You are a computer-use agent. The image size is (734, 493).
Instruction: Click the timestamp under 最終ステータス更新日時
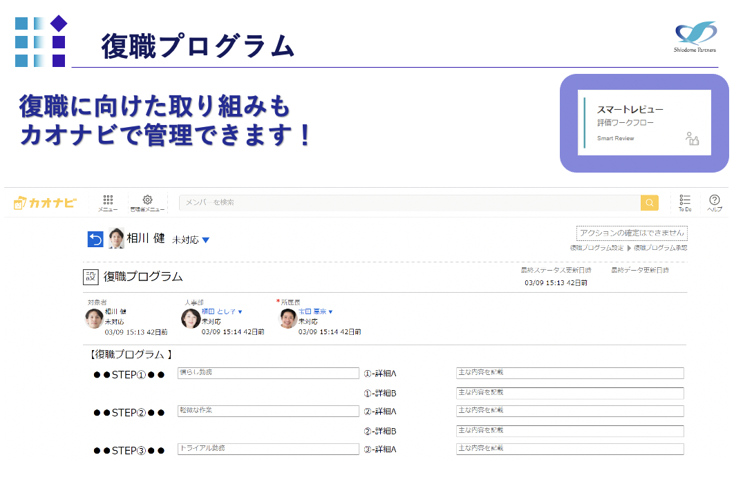(x=556, y=283)
